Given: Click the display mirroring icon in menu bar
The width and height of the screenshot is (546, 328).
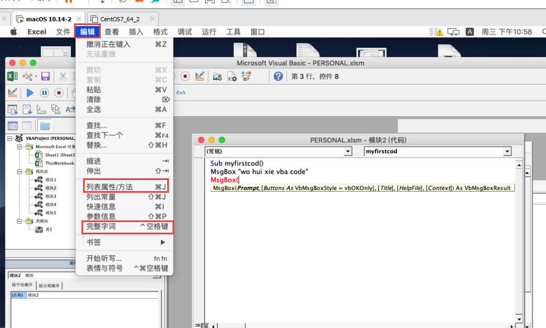Looking at the screenshot, I should [x=453, y=32].
